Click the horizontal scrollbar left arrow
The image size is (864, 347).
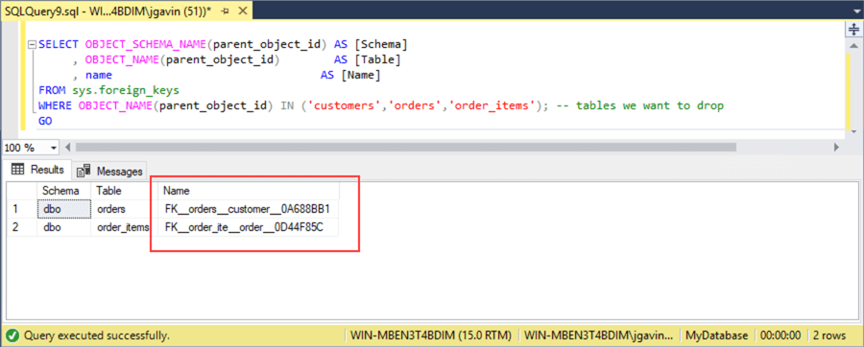pos(68,148)
